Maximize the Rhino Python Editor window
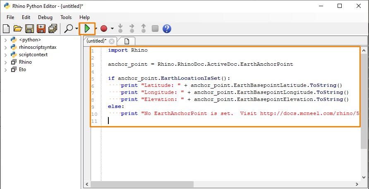Viewport: 369px width, 189px height. 340,6
